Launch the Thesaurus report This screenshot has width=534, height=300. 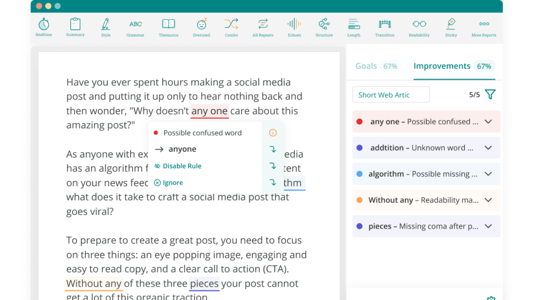[x=169, y=27]
